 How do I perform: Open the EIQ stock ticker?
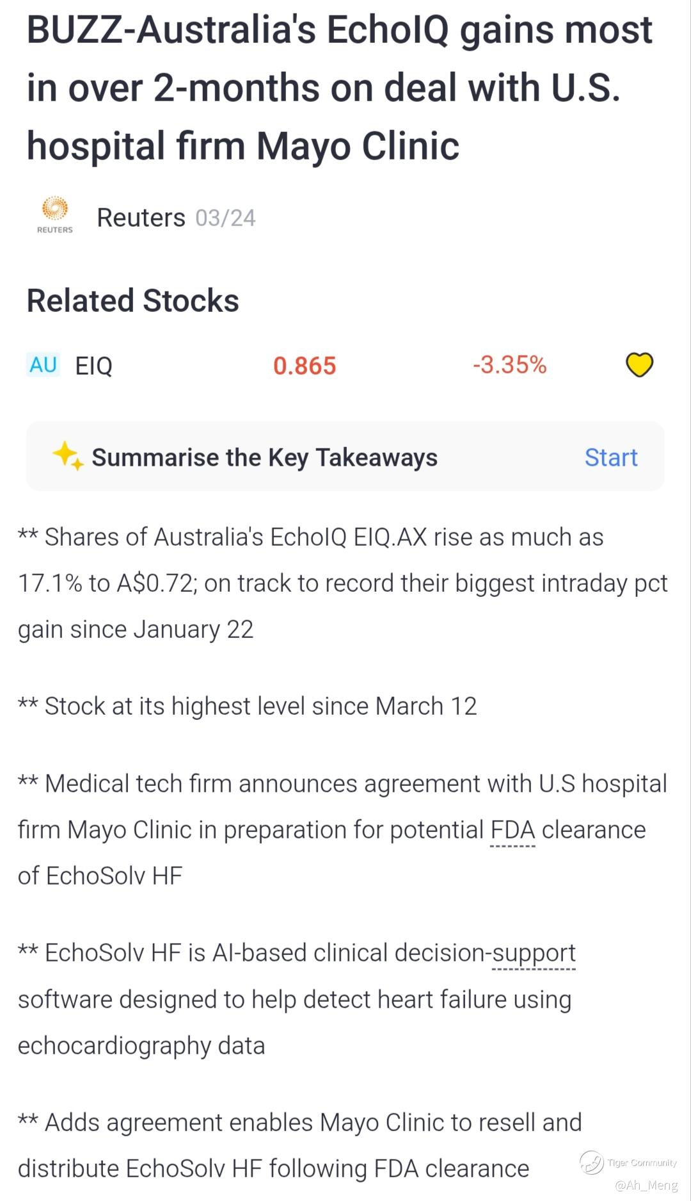tap(93, 366)
